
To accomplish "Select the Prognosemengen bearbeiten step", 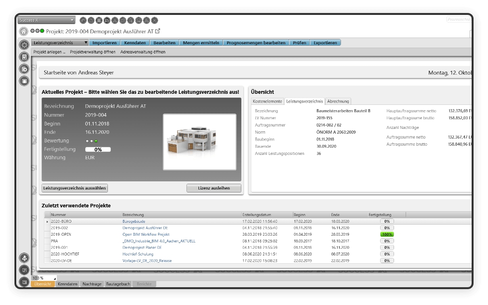I will click(256, 43).
